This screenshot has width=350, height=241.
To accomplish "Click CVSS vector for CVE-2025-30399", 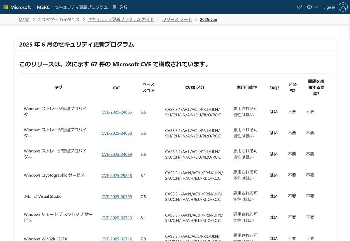I will (194, 196).
